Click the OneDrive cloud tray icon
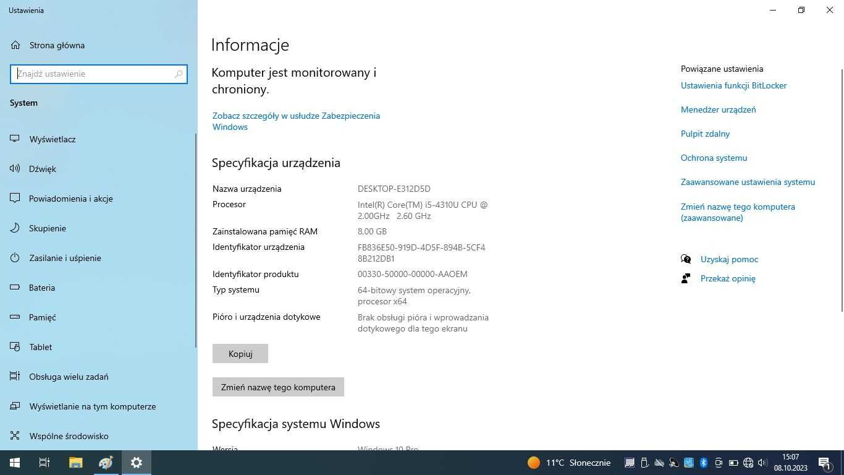This screenshot has width=844, height=475. pyautogui.click(x=659, y=463)
